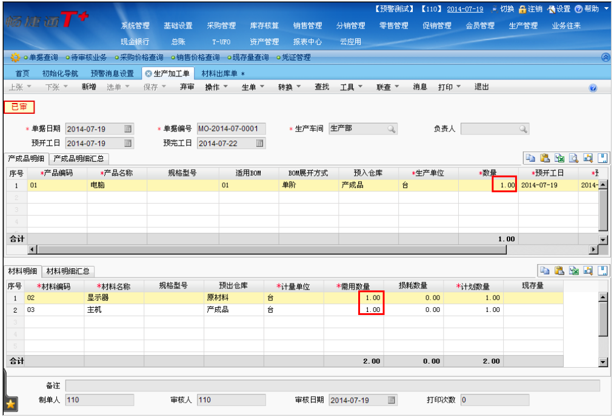Select the 电脑 product name cell
Image resolution: width=614 pixels, height=418 pixels.
[117, 185]
